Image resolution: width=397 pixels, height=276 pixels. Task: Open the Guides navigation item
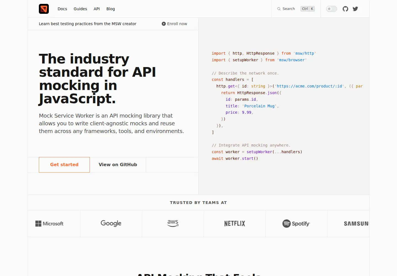click(x=80, y=9)
